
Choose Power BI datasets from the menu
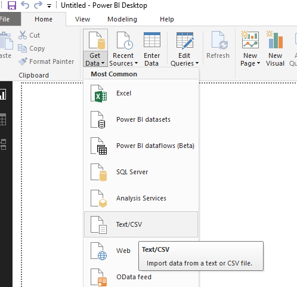pos(141,119)
